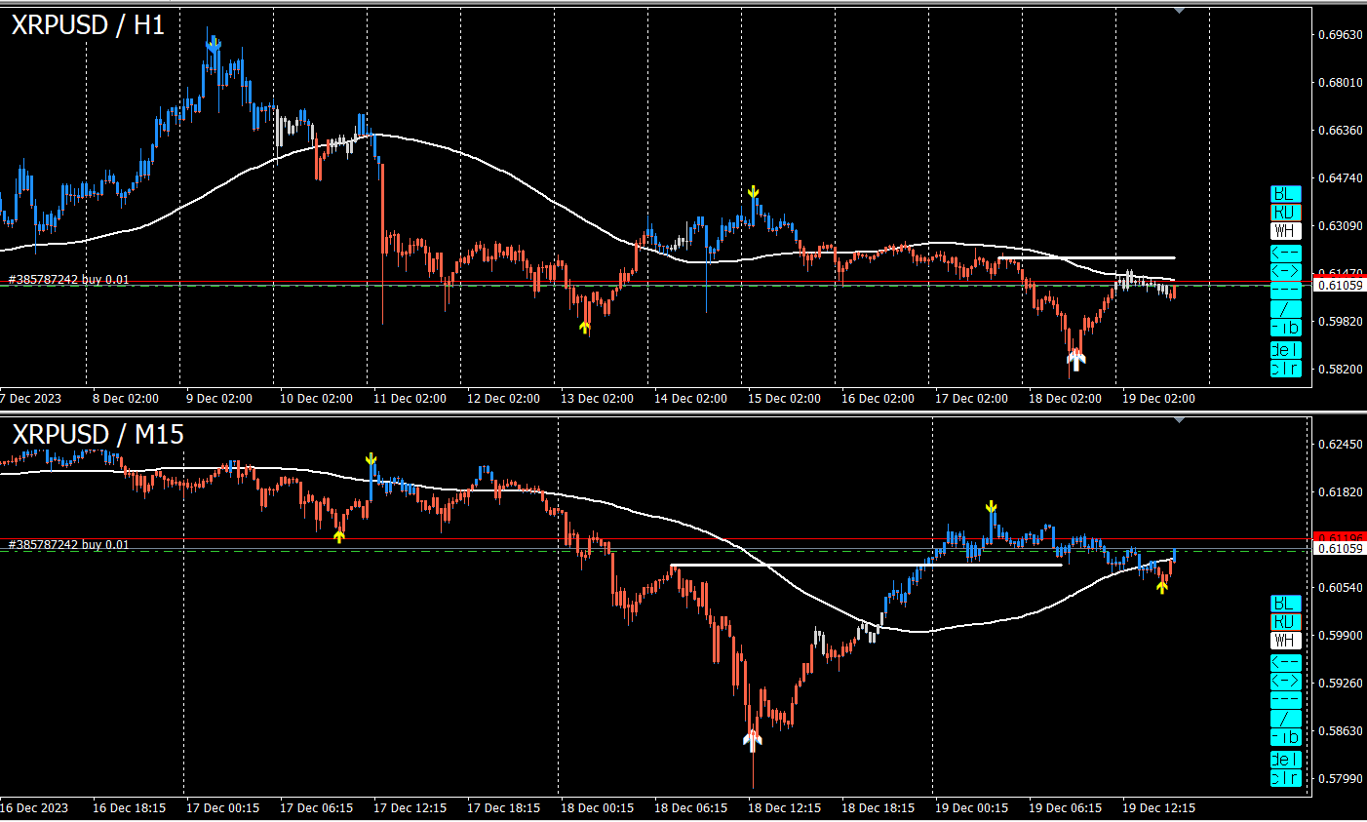This screenshot has width=1367, height=822.
Task: Click the left arrow line tool on M15 chart
Action: 1285,663
